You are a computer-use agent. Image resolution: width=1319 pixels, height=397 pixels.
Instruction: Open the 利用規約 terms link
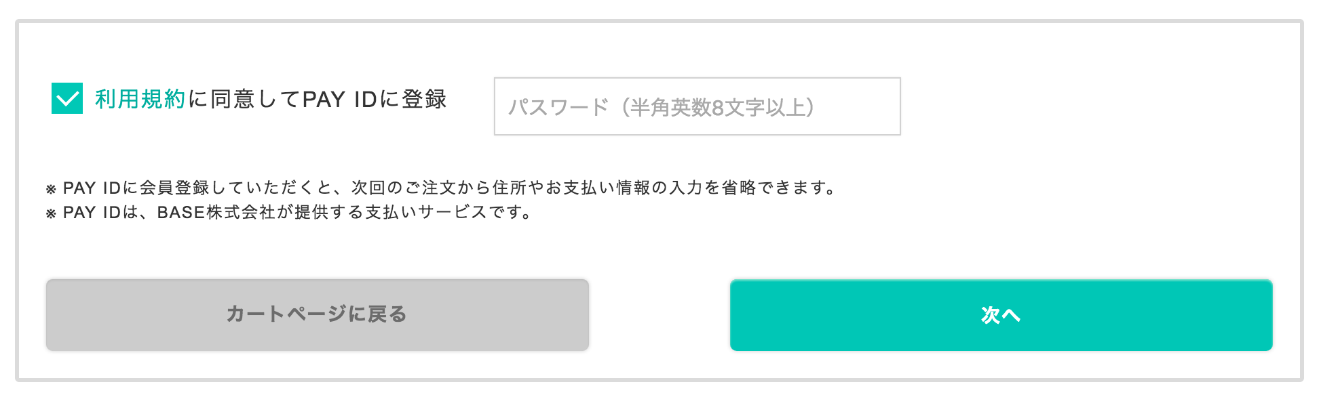[x=140, y=99]
